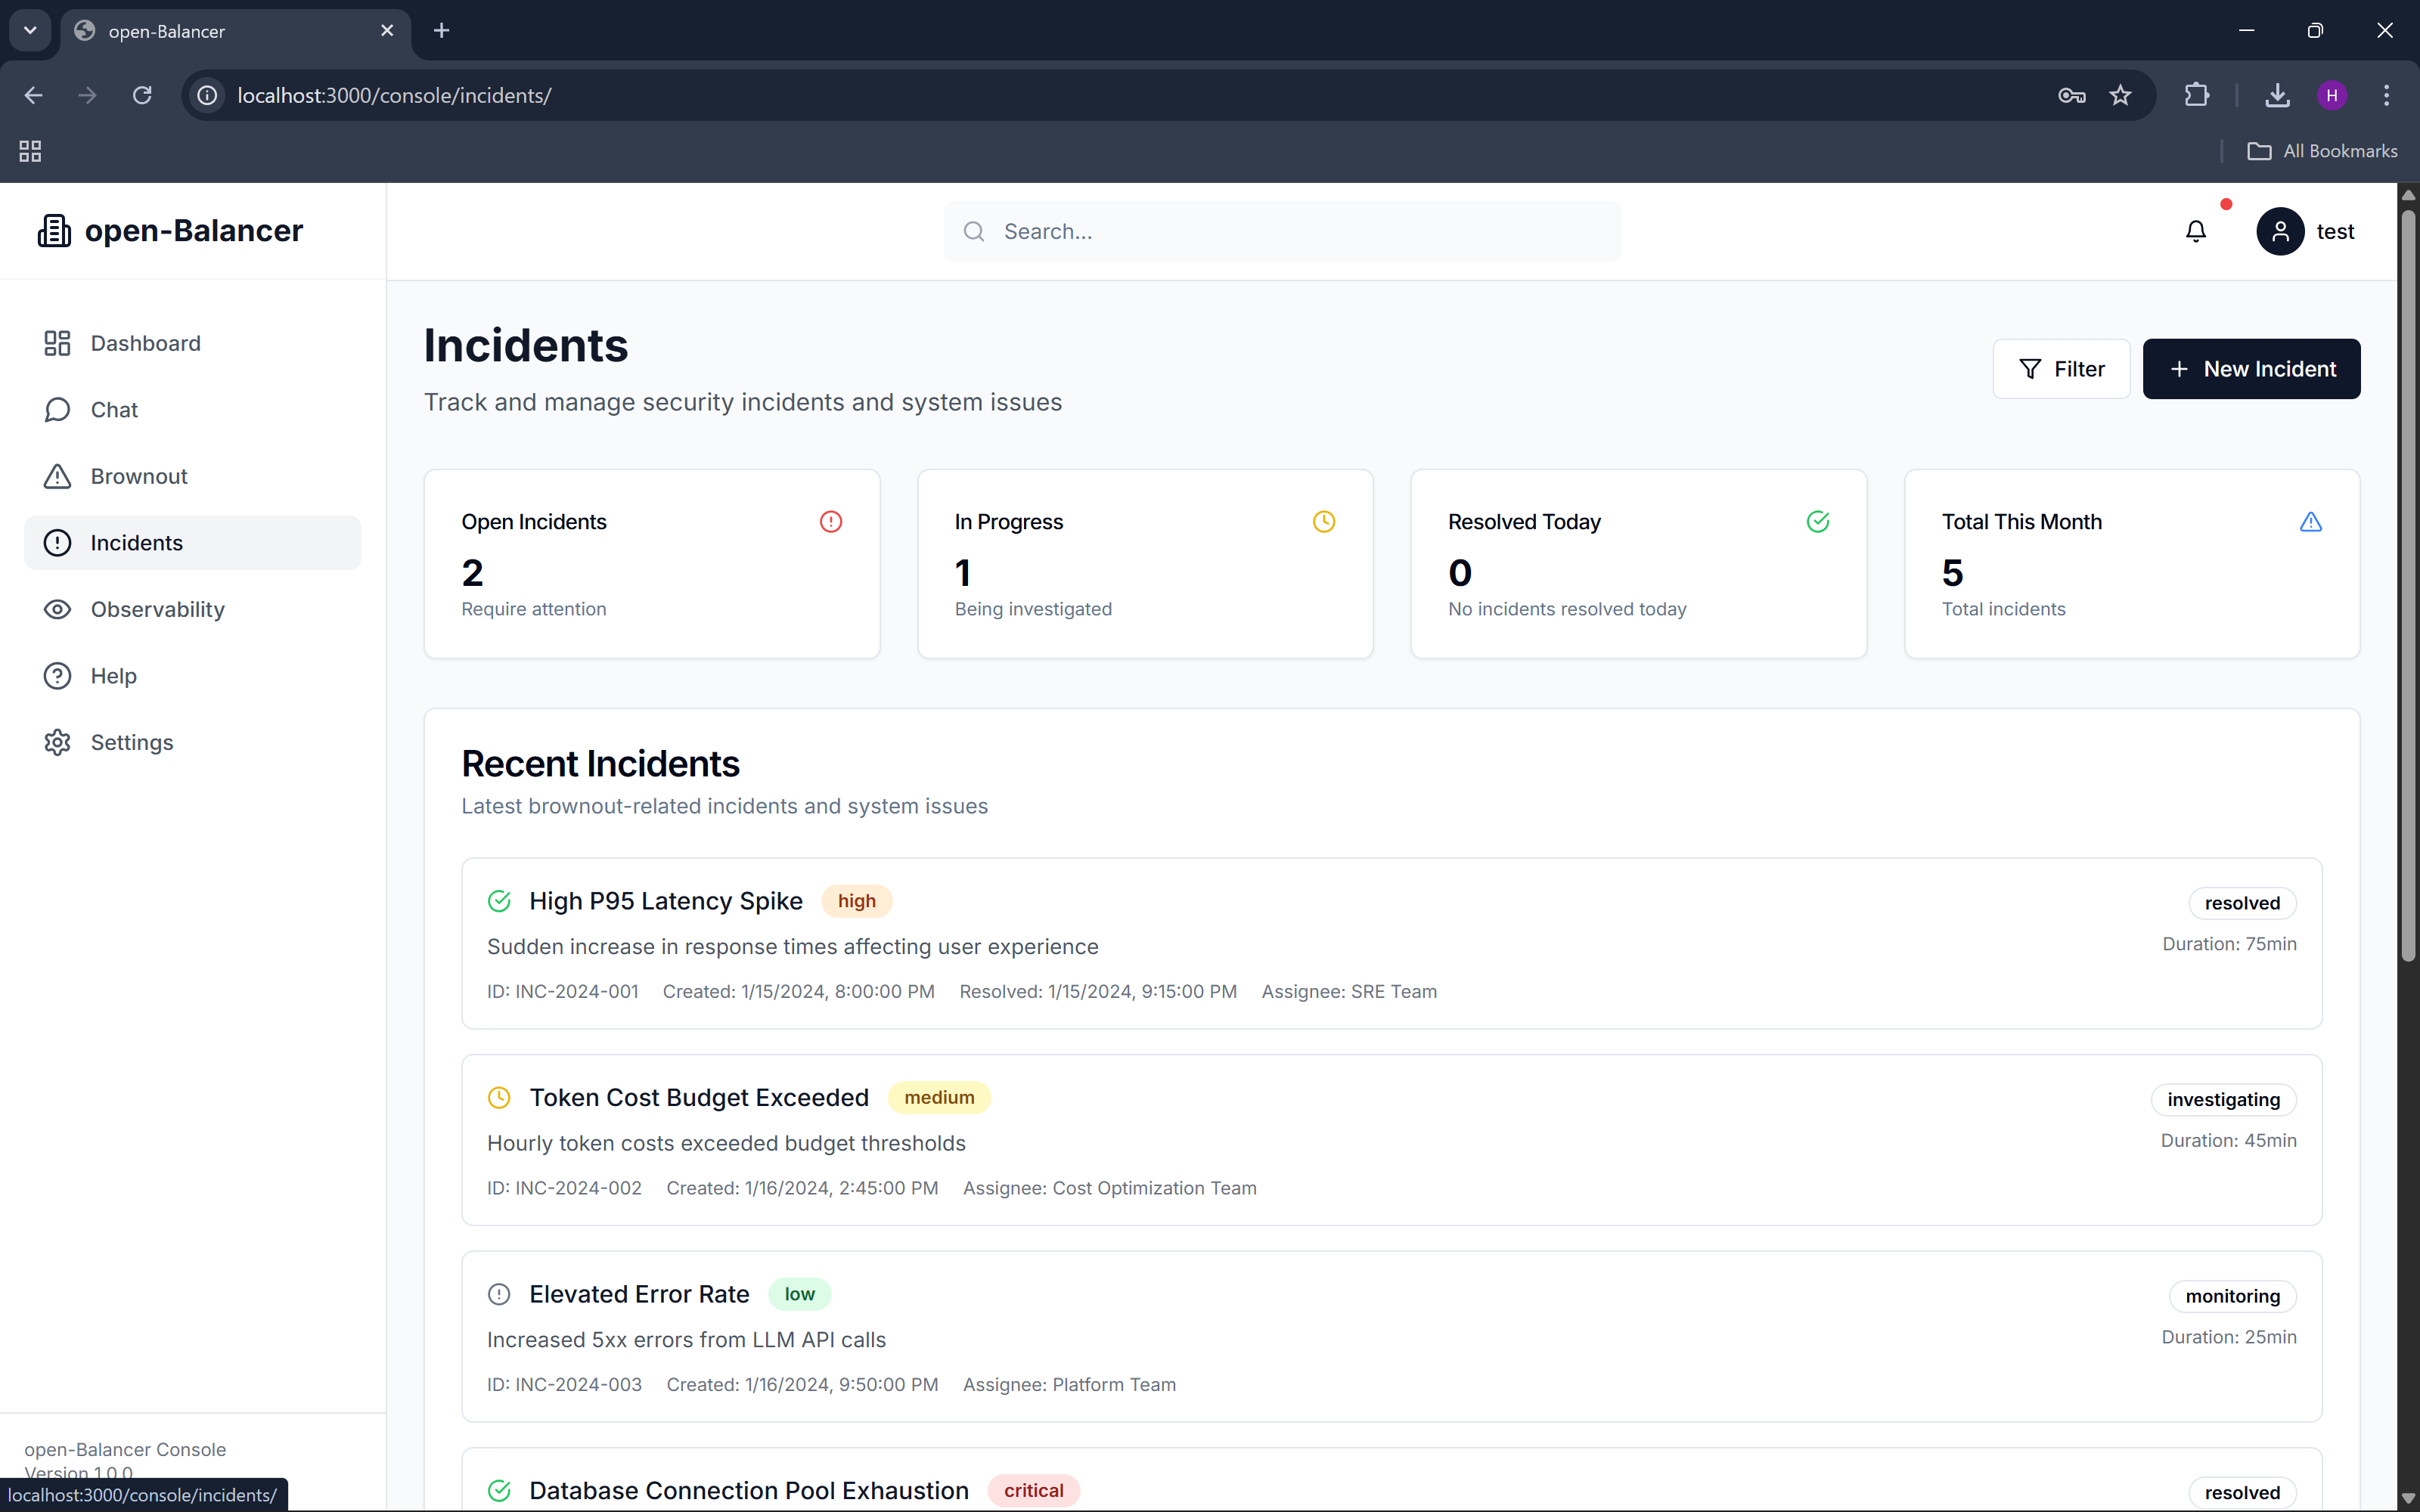
Task: Open the tab search dropdown arrow
Action: (x=30, y=30)
